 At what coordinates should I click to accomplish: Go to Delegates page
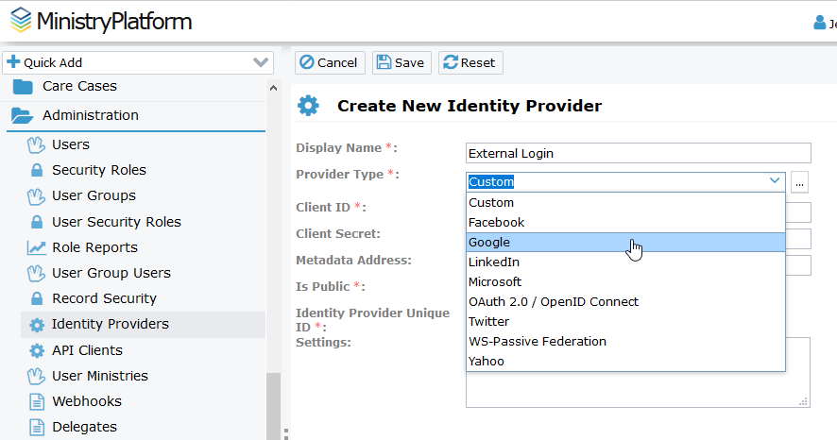[x=84, y=427]
